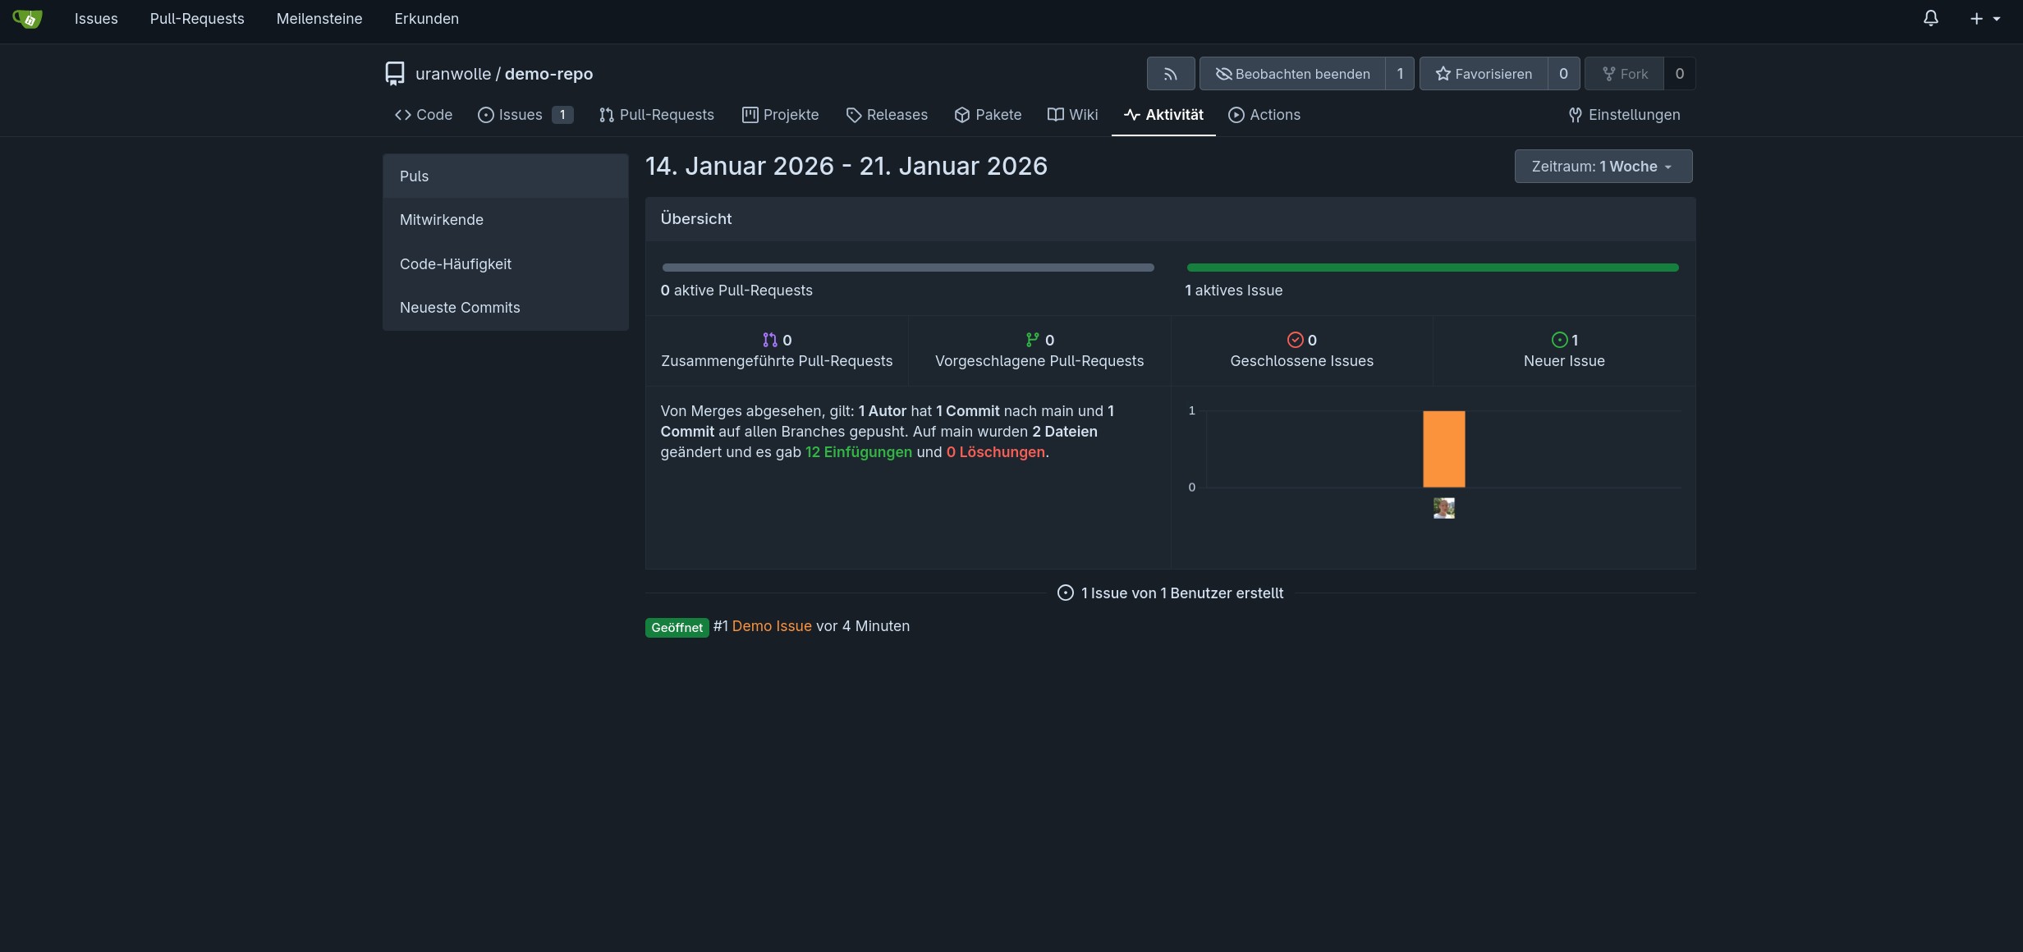Star the repo with the Favorisieren button
The width and height of the screenshot is (2023, 952).
(x=1483, y=74)
